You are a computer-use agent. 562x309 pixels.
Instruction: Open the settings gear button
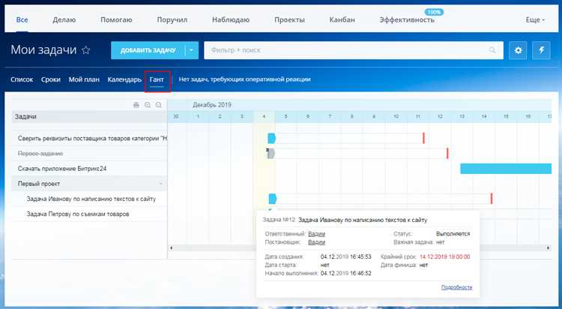click(518, 50)
